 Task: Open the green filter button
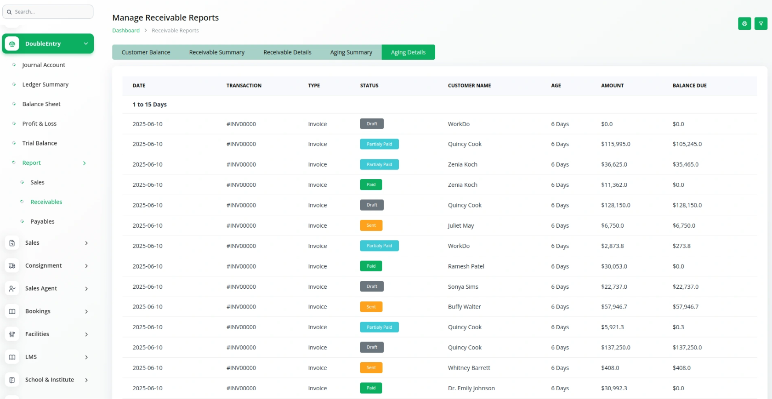(x=761, y=23)
